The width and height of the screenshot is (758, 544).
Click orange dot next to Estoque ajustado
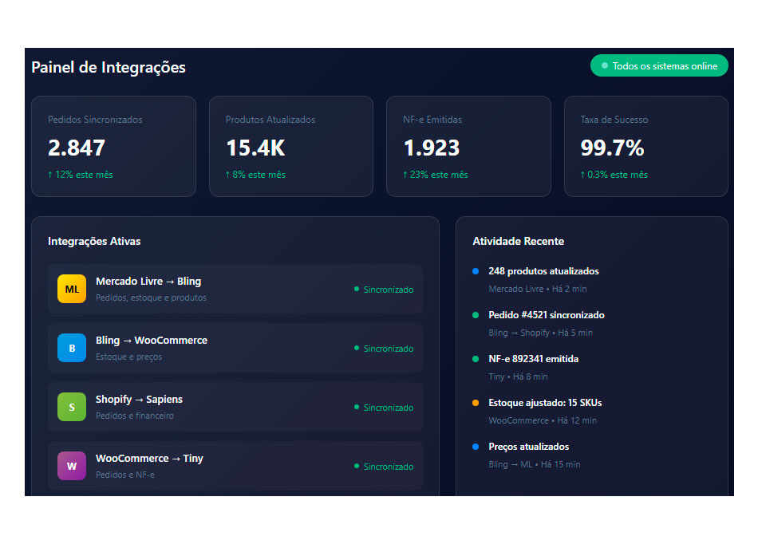476,403
